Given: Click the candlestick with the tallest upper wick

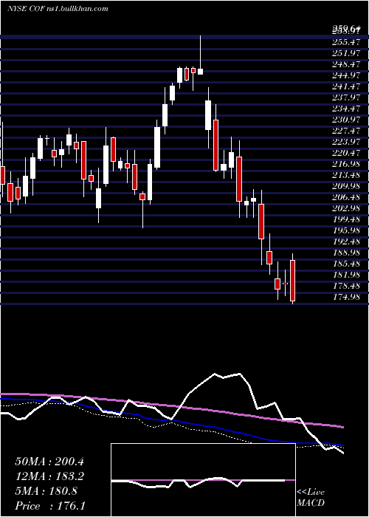Looking at the screenshot, I should click(x=200, y=55).
